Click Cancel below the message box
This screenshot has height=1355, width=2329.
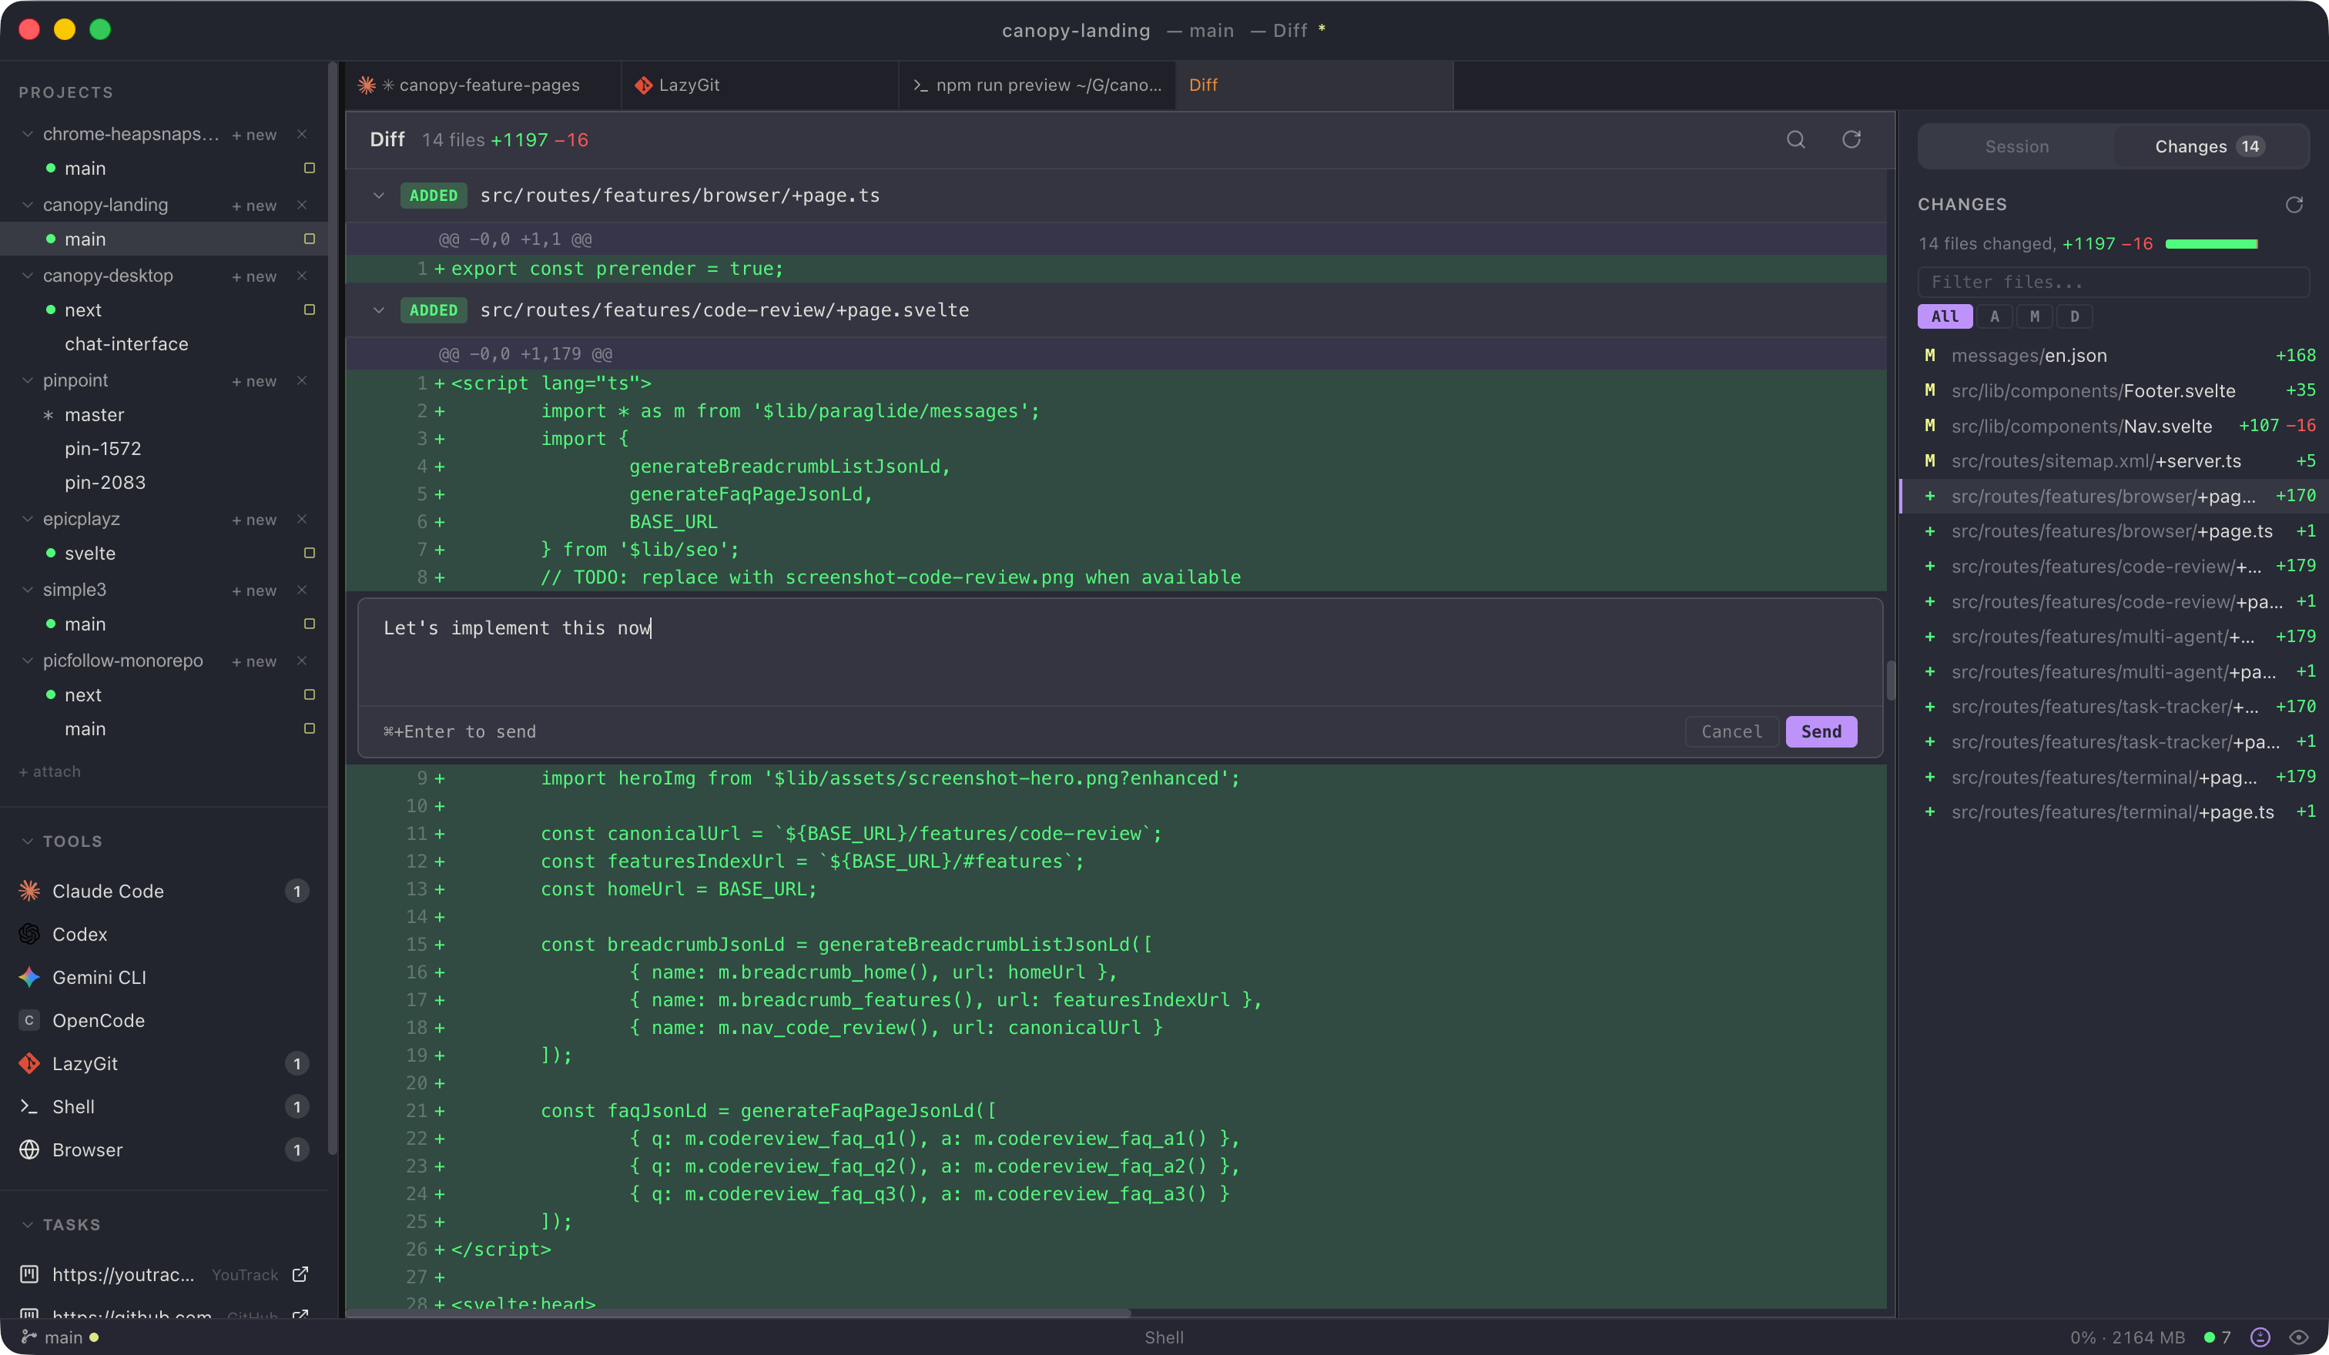point(1731,731)
